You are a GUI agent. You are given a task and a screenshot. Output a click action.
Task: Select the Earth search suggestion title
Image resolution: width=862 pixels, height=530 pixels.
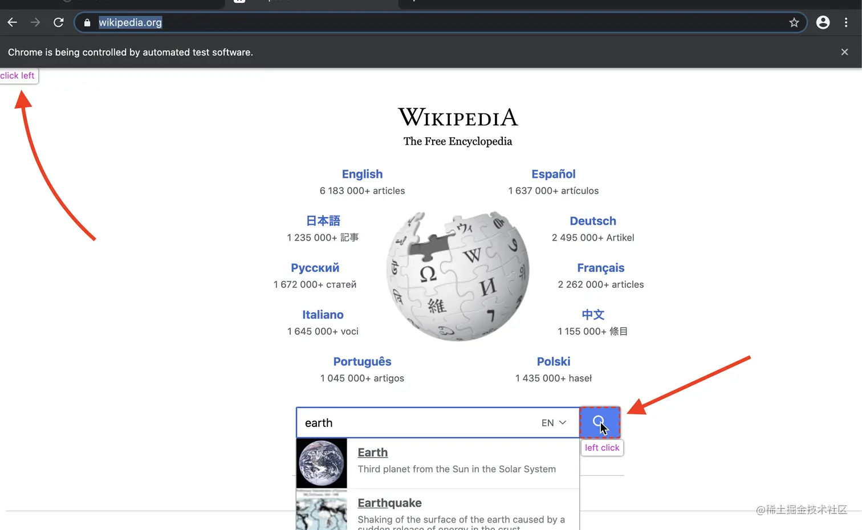pos(372,452)
